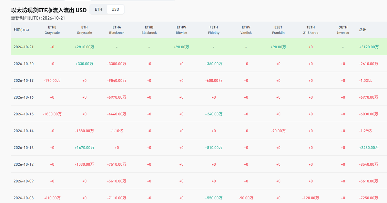Image resolution: width=387 pixels, height=203 pixels.
Task: Click the -610.00万 ETHE value
Action: point(52,198)
